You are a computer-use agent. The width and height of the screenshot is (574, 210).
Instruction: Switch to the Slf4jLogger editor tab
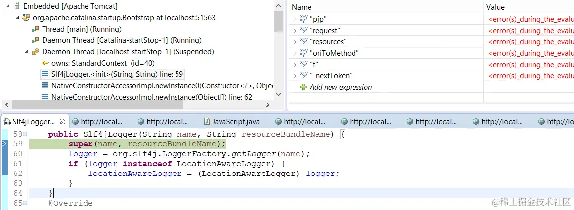tap(34, 121)
